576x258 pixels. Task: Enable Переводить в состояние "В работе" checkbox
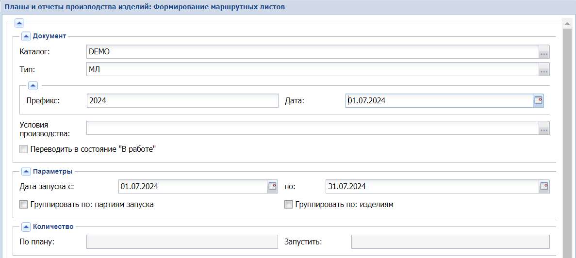pyautogui.click(x=24, y=149)
